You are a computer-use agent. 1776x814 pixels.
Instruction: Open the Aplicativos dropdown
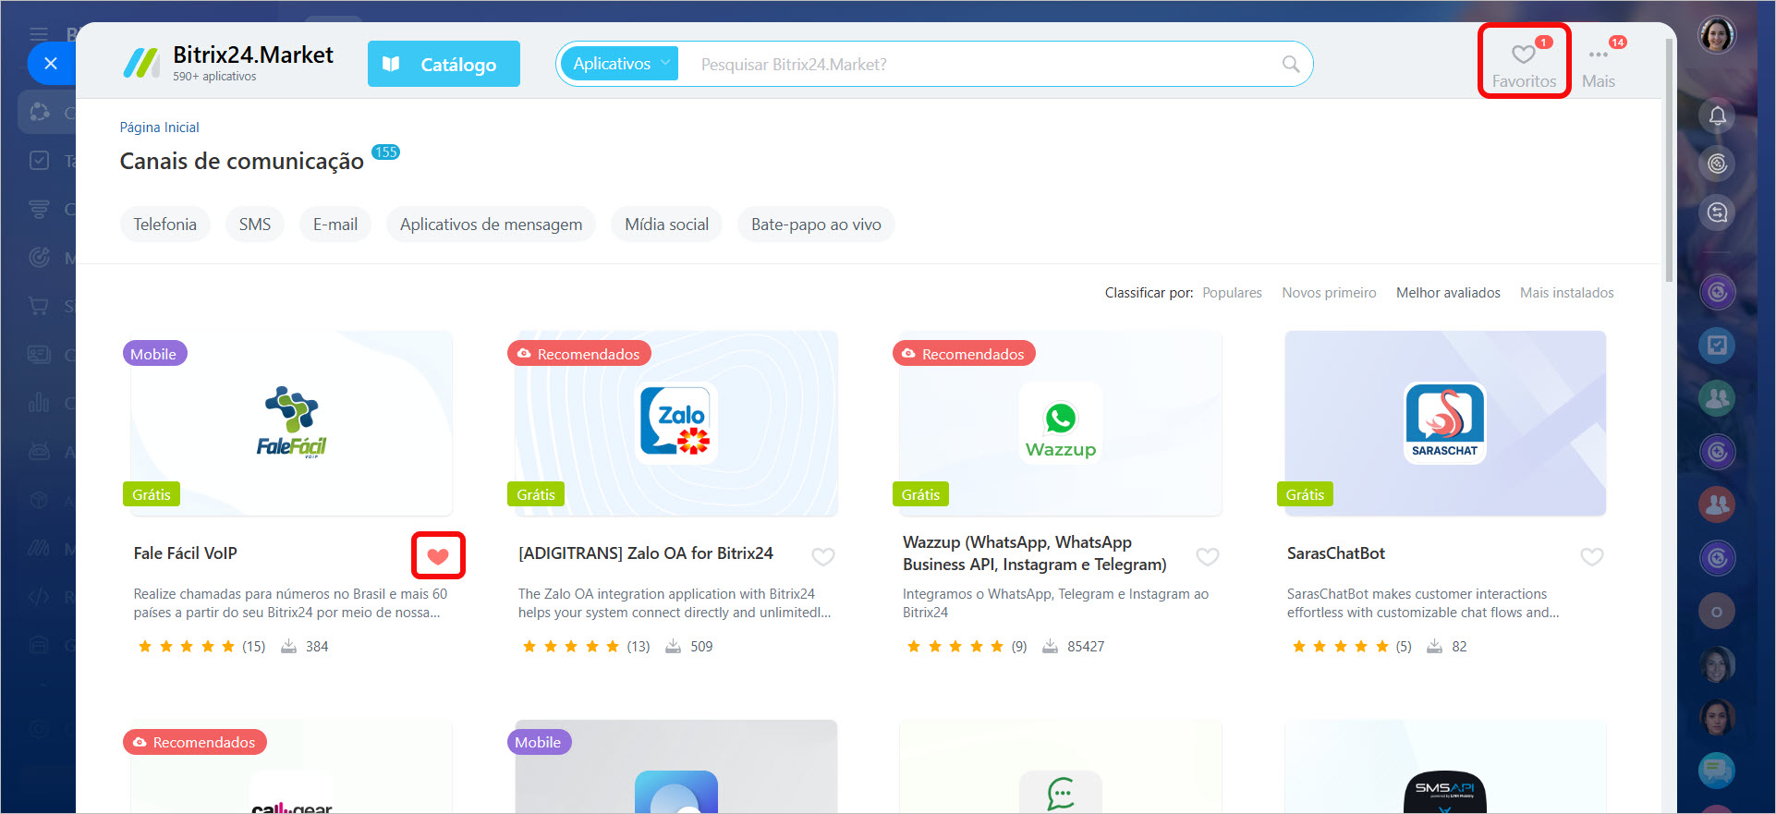620,64
